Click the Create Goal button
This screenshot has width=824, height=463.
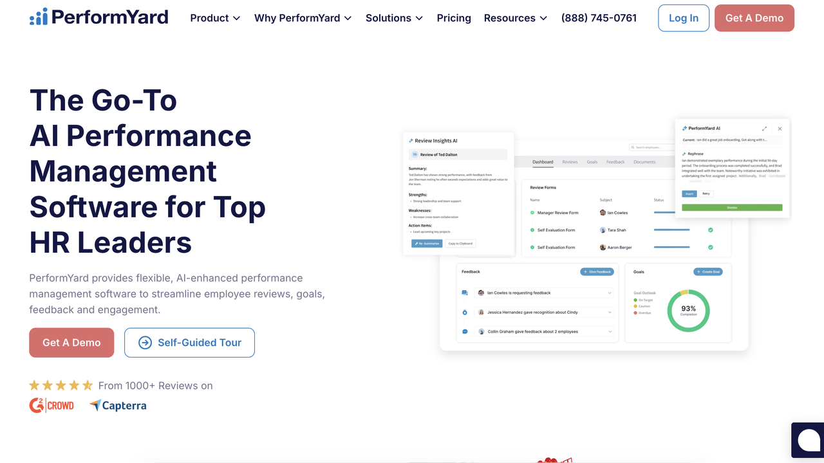coord(708,272)
